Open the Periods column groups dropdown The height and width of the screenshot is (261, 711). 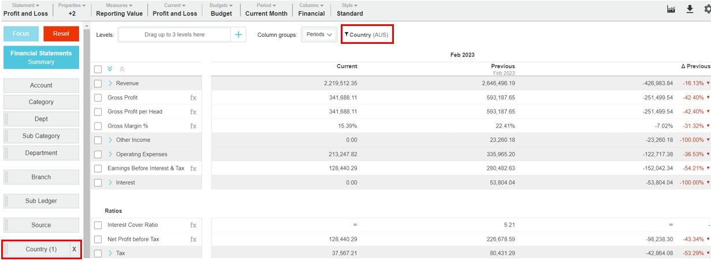(x=319, y=35)
